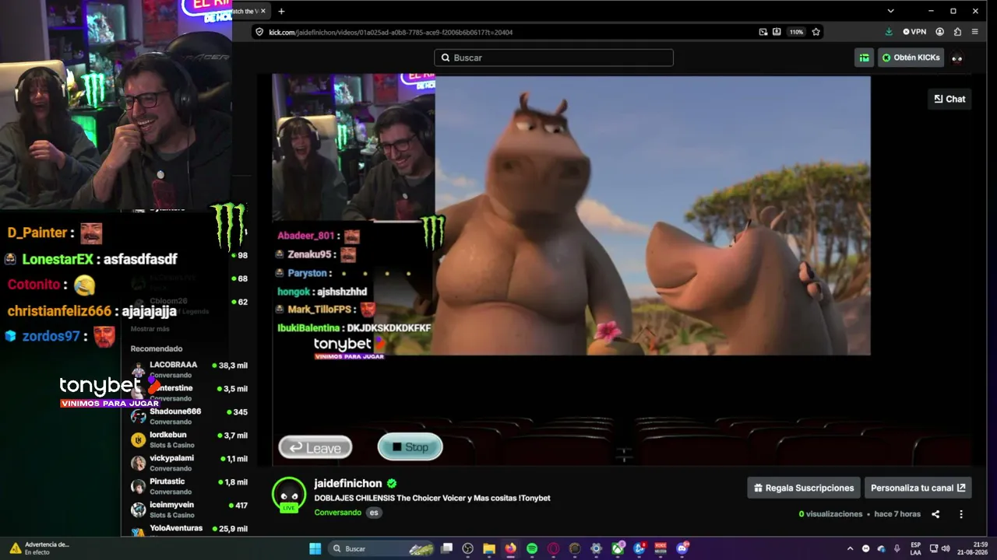997x560 pixels.
Task: Click the Stop button in the video
Action: (x=410, y=446)
